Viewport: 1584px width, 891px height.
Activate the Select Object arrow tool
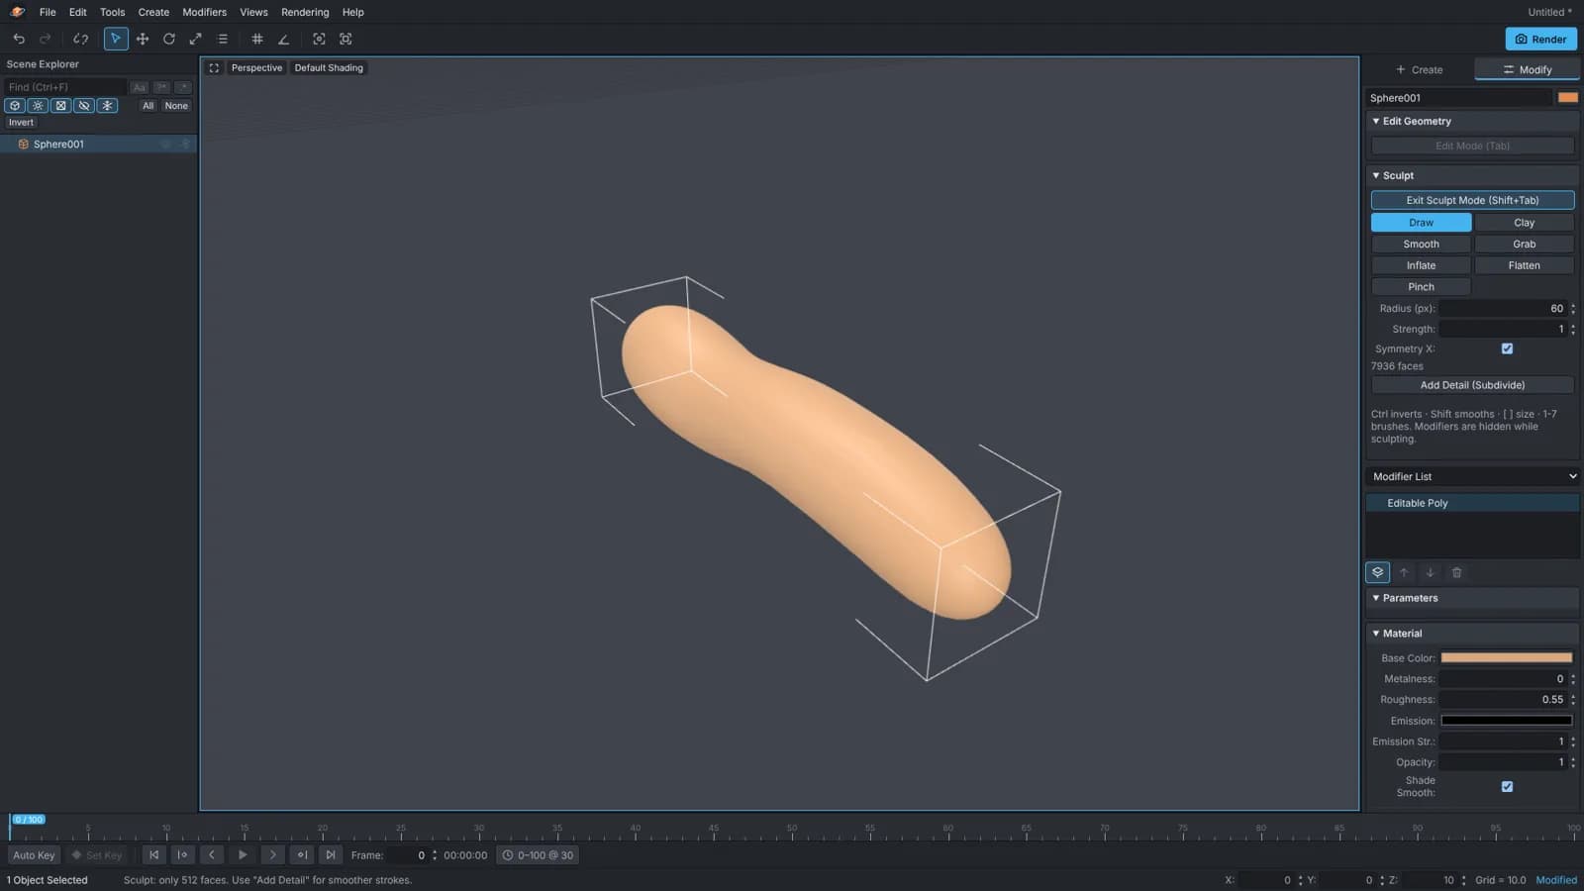[x=116, y=39]
